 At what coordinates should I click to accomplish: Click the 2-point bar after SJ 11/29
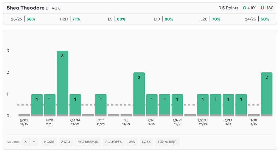(x=139, y=93)
